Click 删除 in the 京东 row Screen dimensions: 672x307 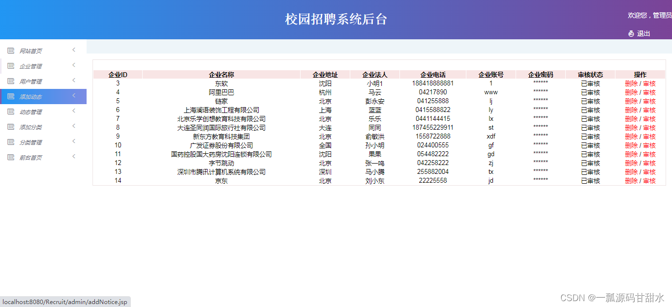(631, 181)
